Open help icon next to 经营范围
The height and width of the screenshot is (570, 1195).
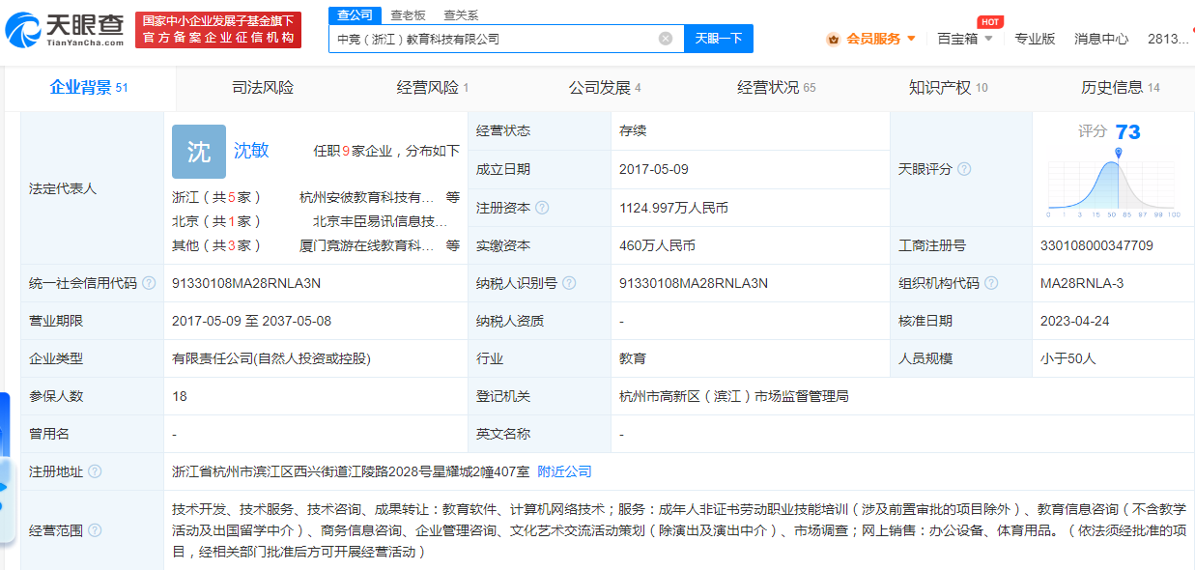(x=95, y=530)
